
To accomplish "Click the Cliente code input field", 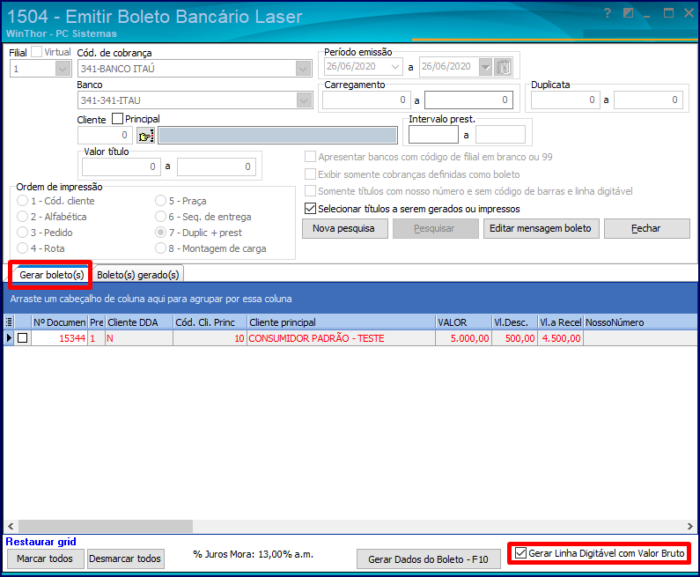I will tap(105, 136).
